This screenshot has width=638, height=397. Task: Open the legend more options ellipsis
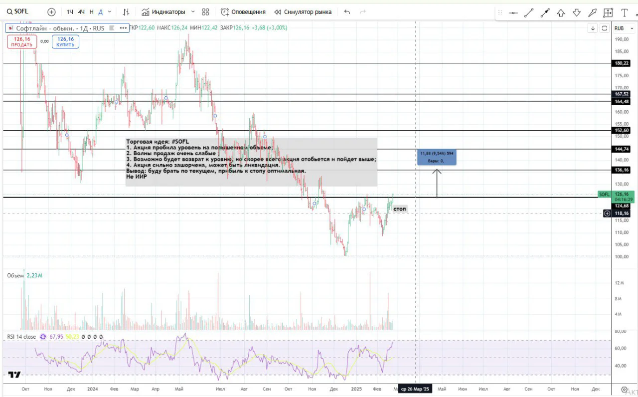click(x=123, y=28)
